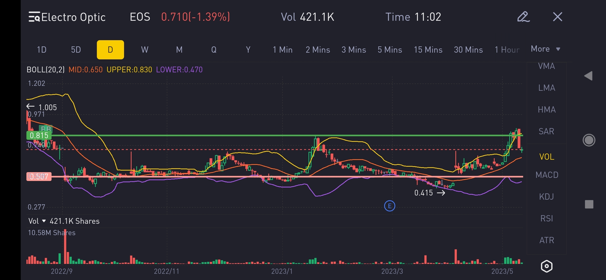Close the chart with X icon

[x=557, y=17]
